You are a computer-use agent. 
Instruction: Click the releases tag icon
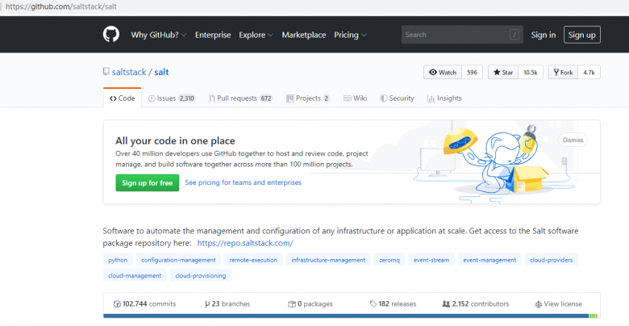pyautogui.click(x=373, y=304)
